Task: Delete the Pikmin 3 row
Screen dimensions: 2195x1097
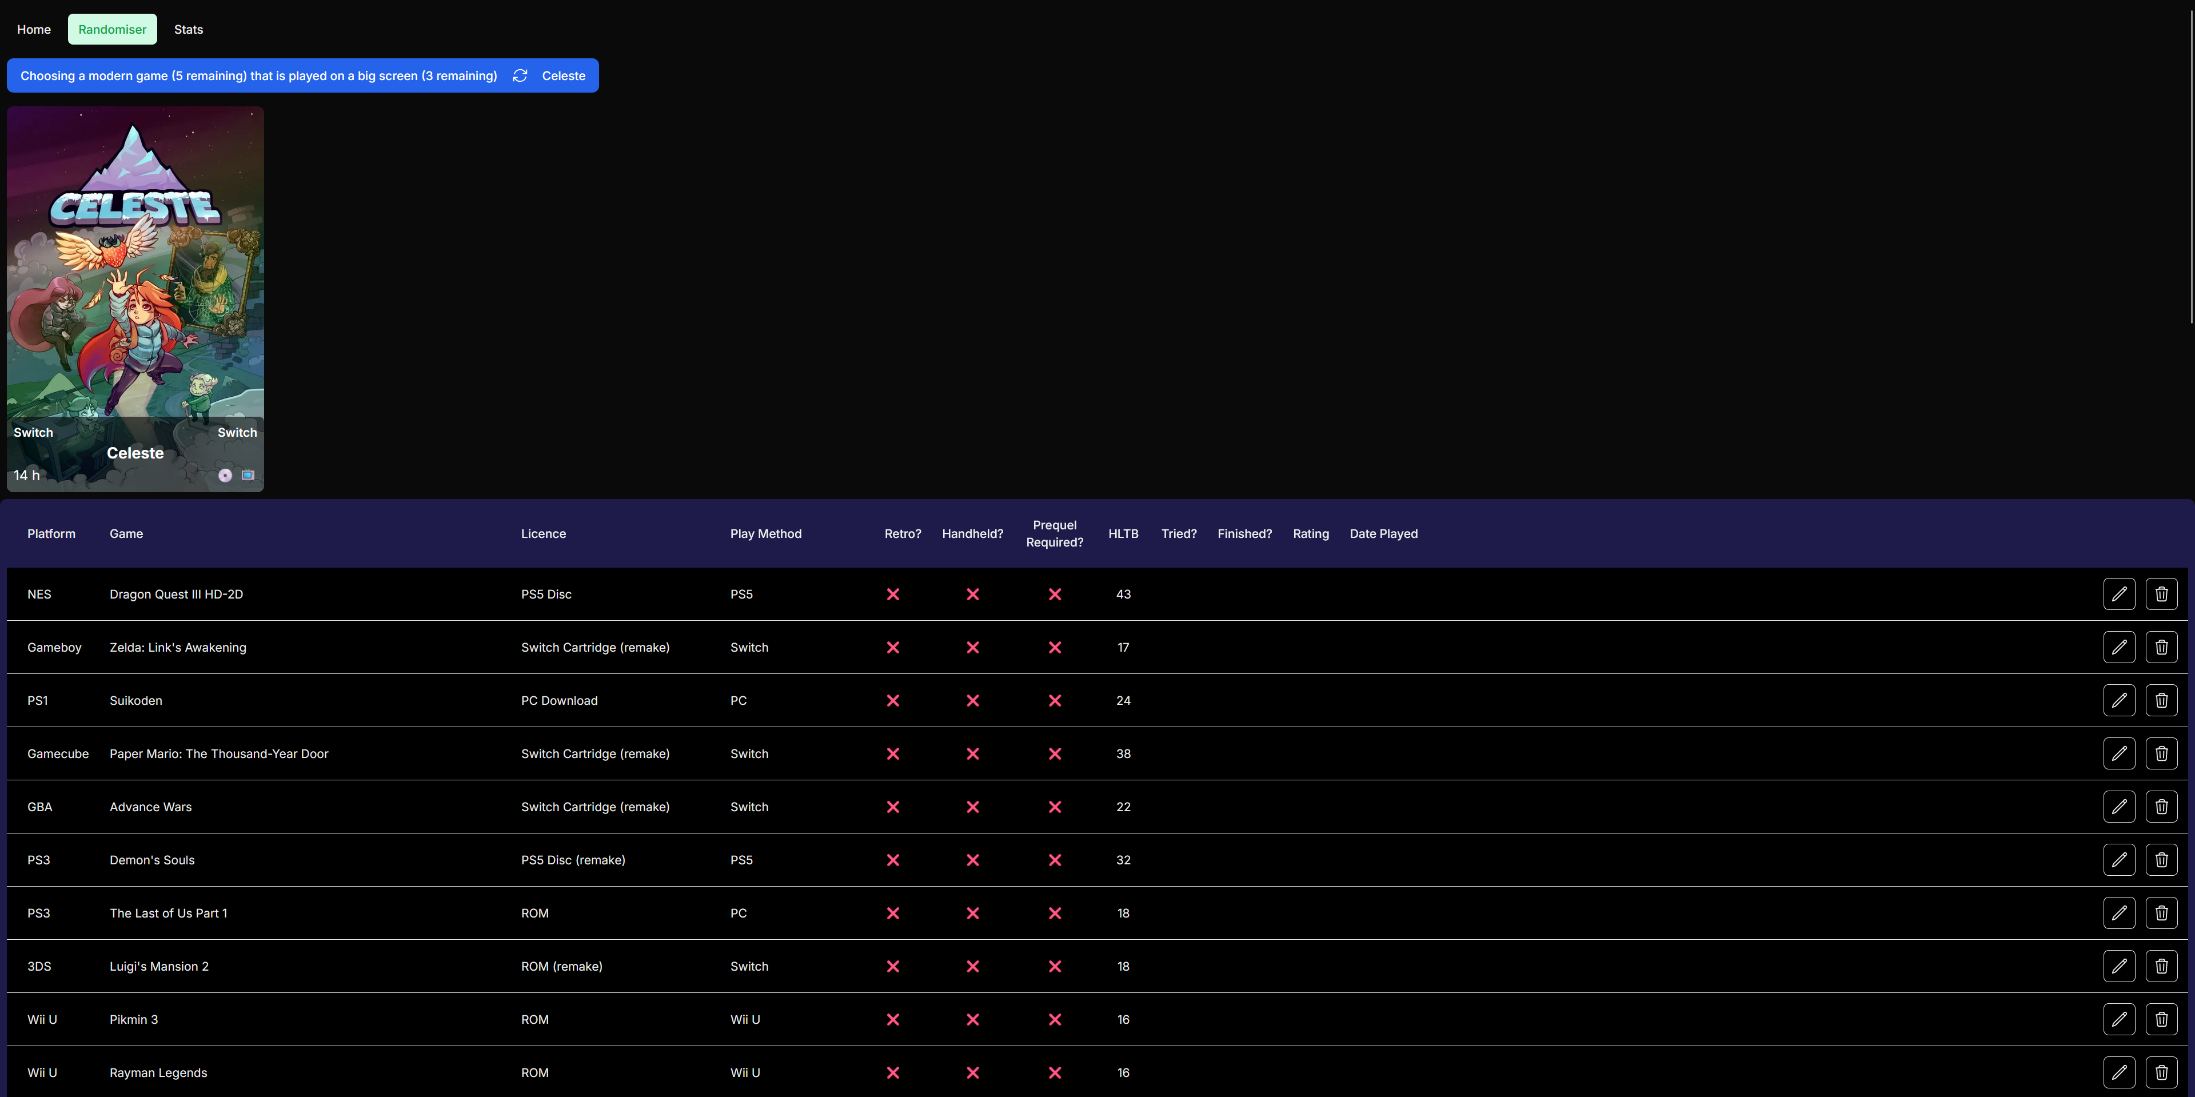Action: coord(2162,1019)
